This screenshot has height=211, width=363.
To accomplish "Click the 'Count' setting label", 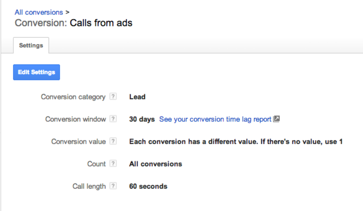I will point(96,164).
